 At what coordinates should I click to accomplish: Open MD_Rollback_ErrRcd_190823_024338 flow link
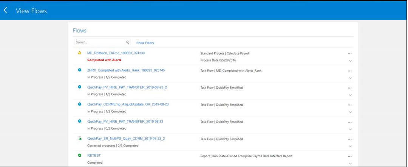pos(116,53)
